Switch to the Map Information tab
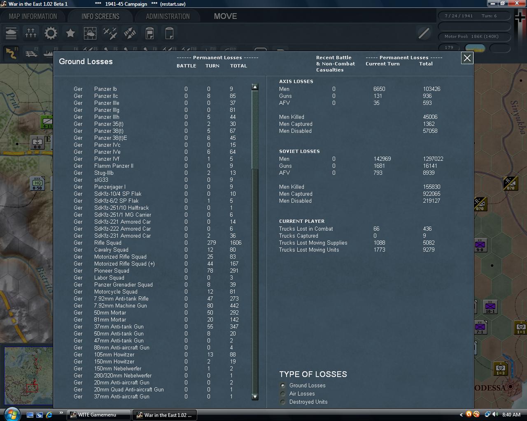Image resolution: width=527 pixels, height=421 pixels. point(33,16)
